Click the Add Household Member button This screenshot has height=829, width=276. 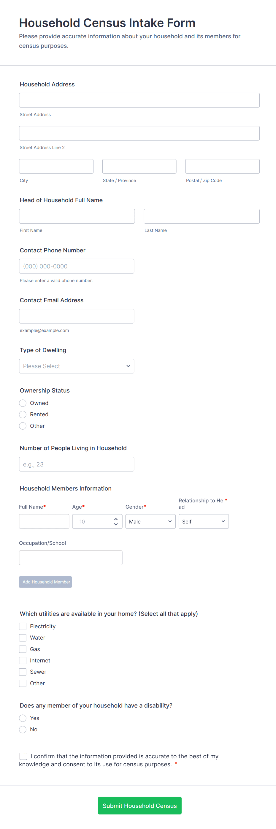coord(45,582)
